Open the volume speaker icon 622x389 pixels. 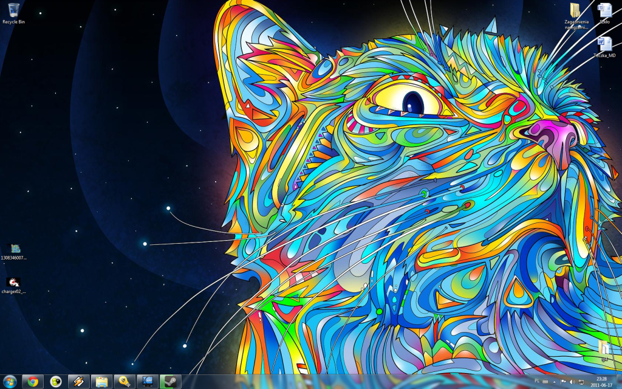click(572, 382)
